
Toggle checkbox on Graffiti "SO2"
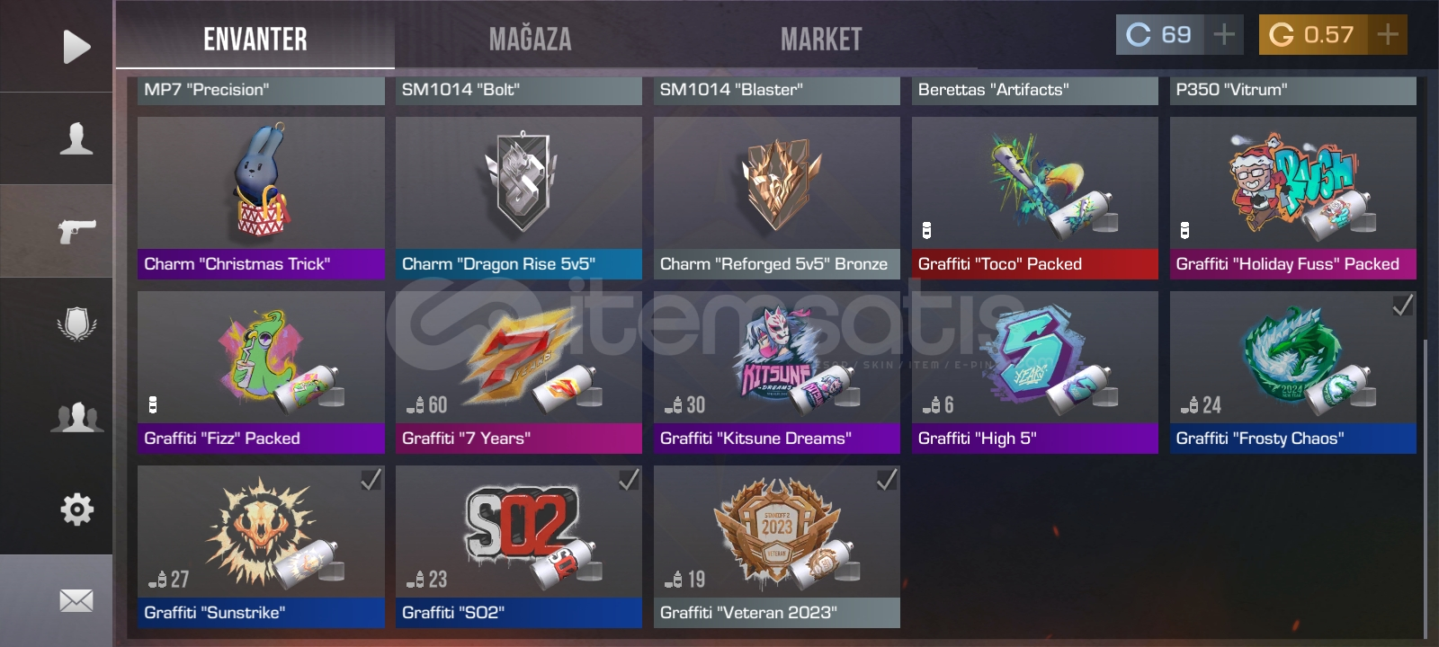[629, 480]
